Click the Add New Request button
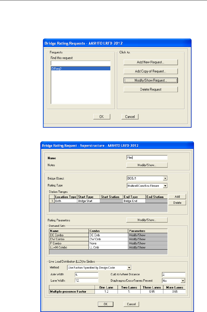This screenshot has width=207, height=312. click(151, 62)
